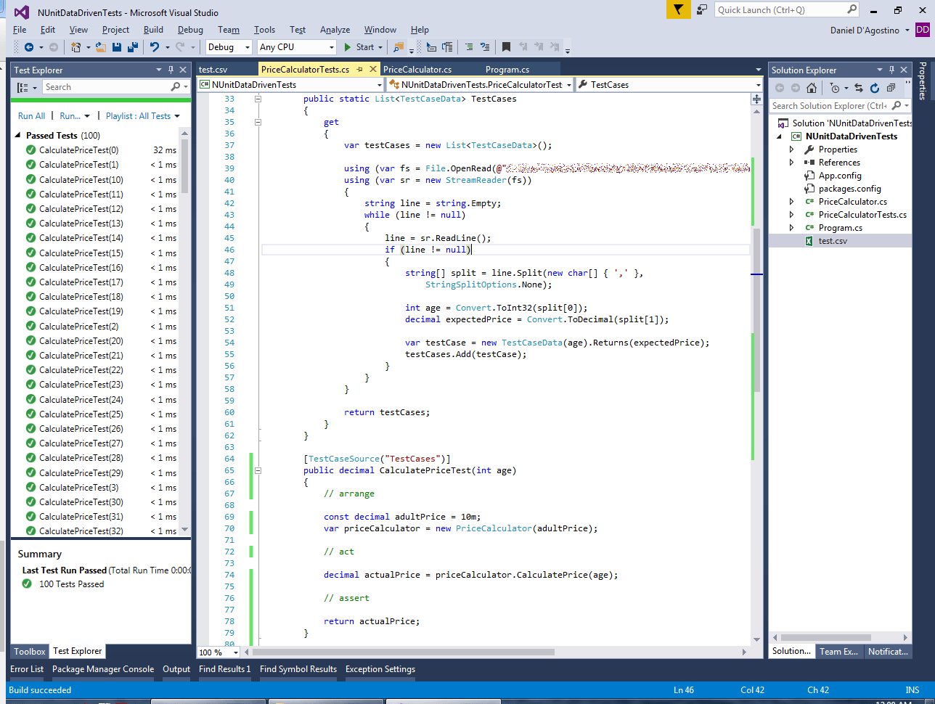This screenshot has width=935, height=704.
Task: Click the New Project toolbar icon
Action: click(76, 47)
